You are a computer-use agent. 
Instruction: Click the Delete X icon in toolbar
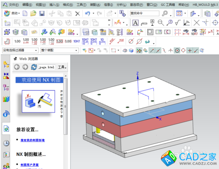click(78, 14)
